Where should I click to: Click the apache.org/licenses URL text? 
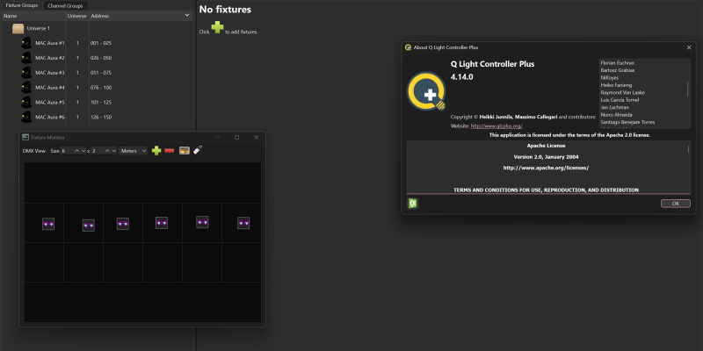546,168
